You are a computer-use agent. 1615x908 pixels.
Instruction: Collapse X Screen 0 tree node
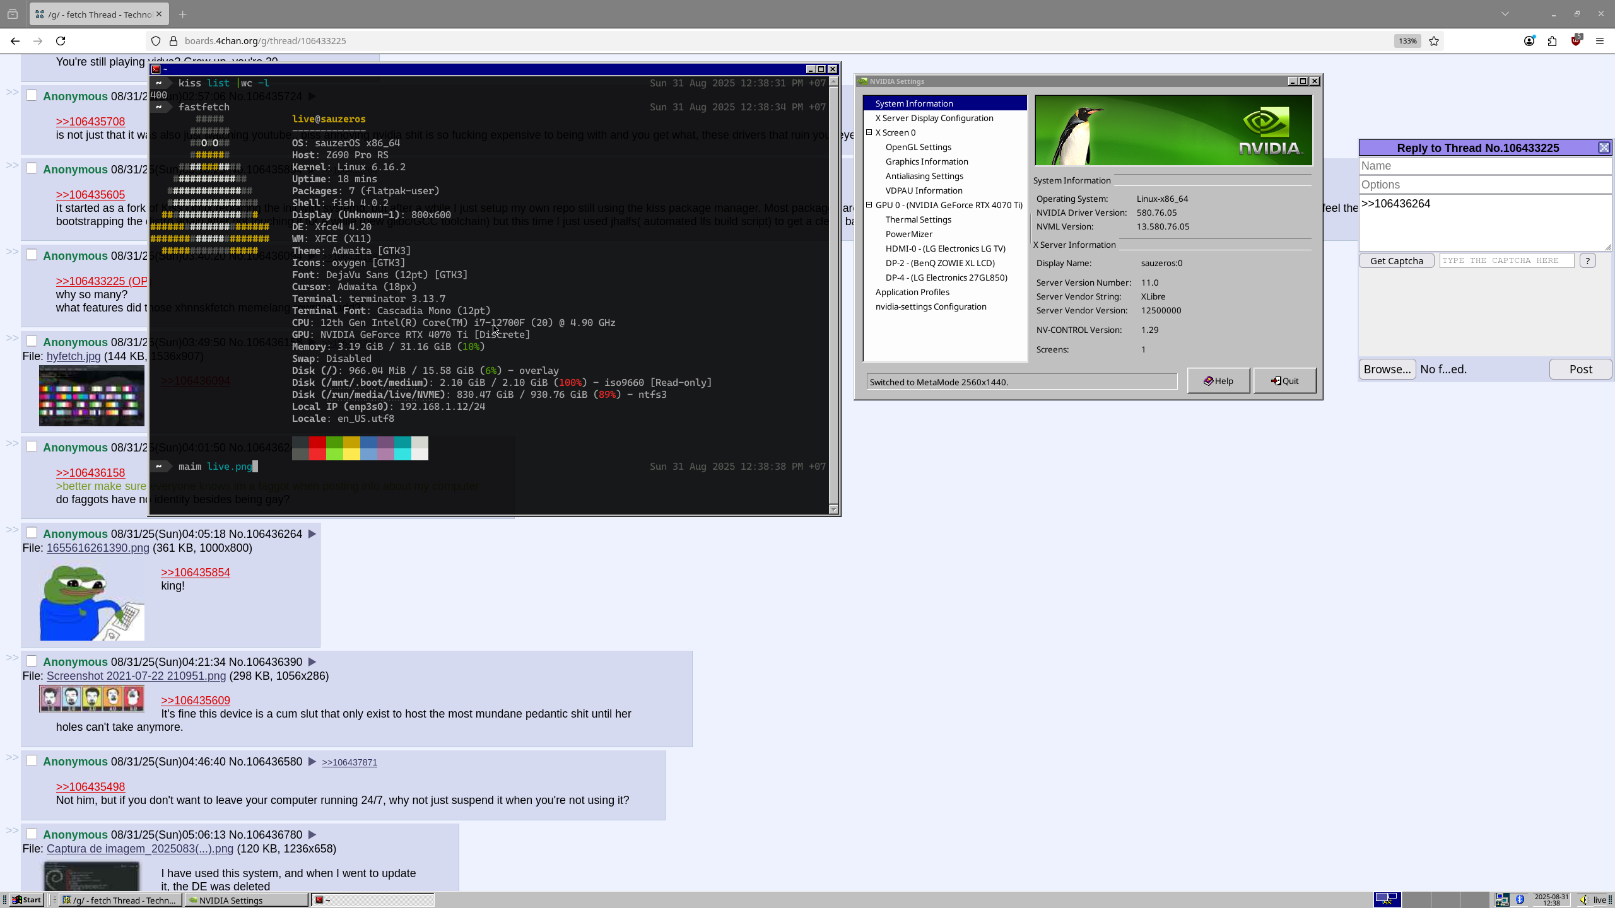point(869,132)
